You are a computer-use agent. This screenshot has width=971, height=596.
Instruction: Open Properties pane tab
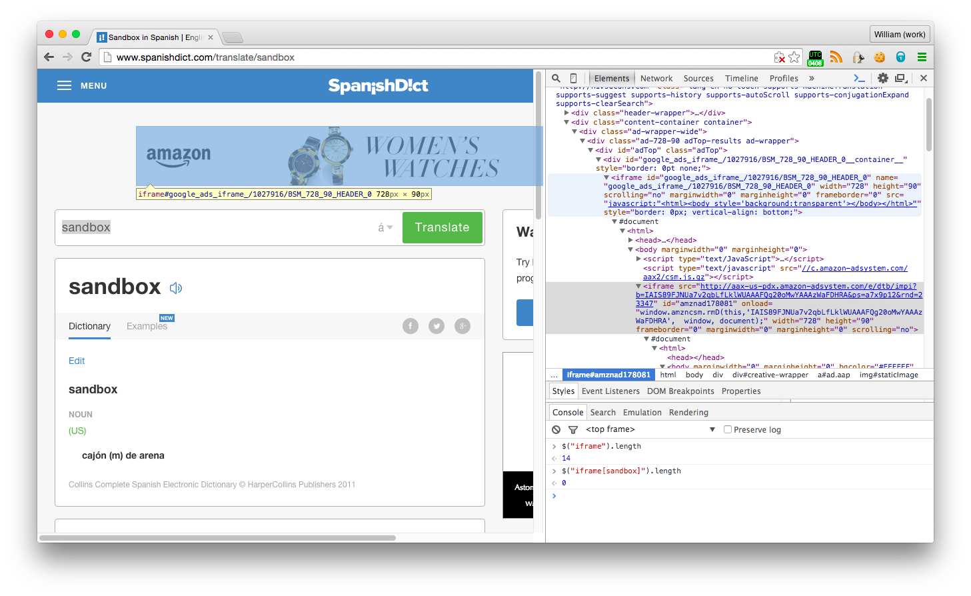(741, 391)
